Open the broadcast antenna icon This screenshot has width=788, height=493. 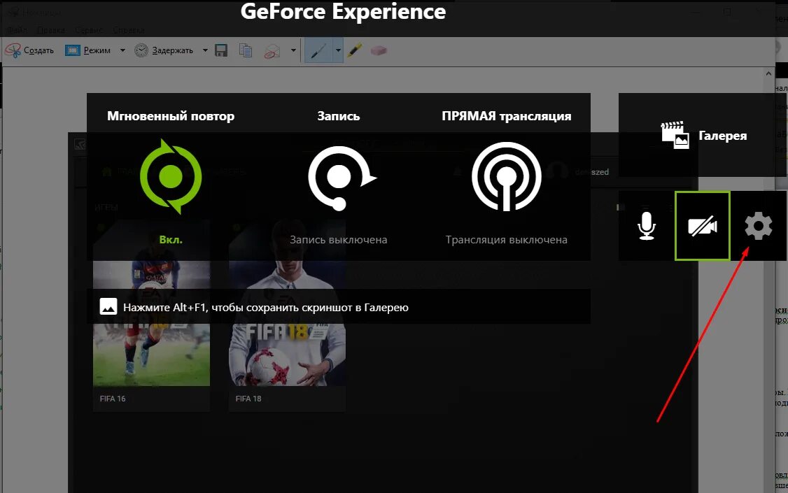click(506, 176)
